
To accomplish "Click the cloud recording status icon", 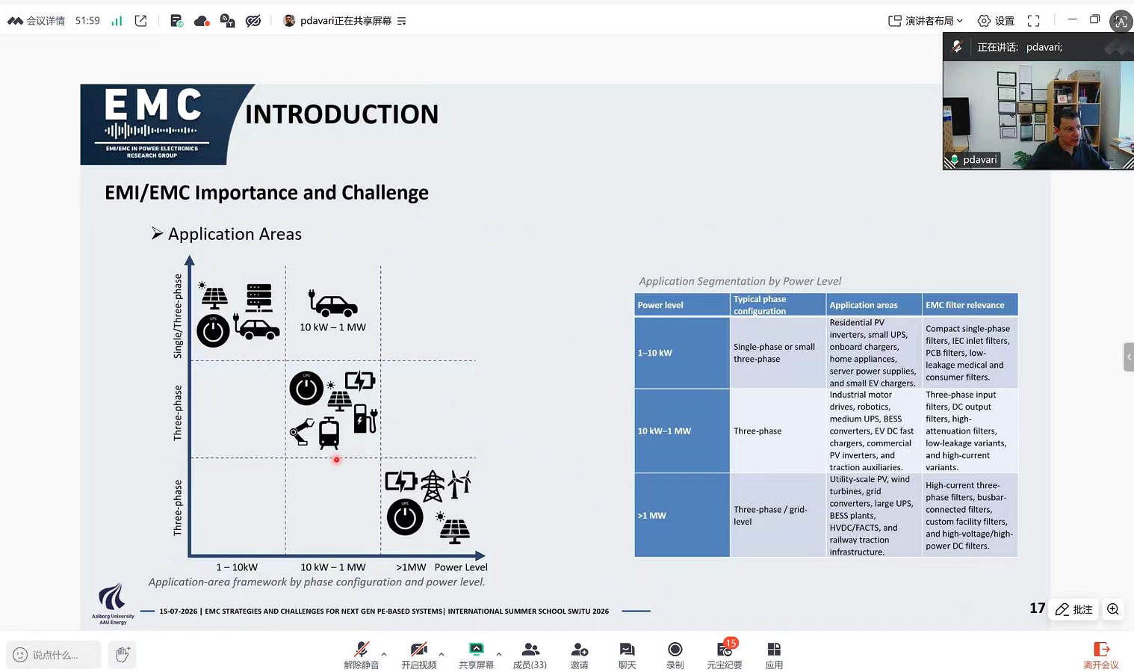I will coord(202,21).
